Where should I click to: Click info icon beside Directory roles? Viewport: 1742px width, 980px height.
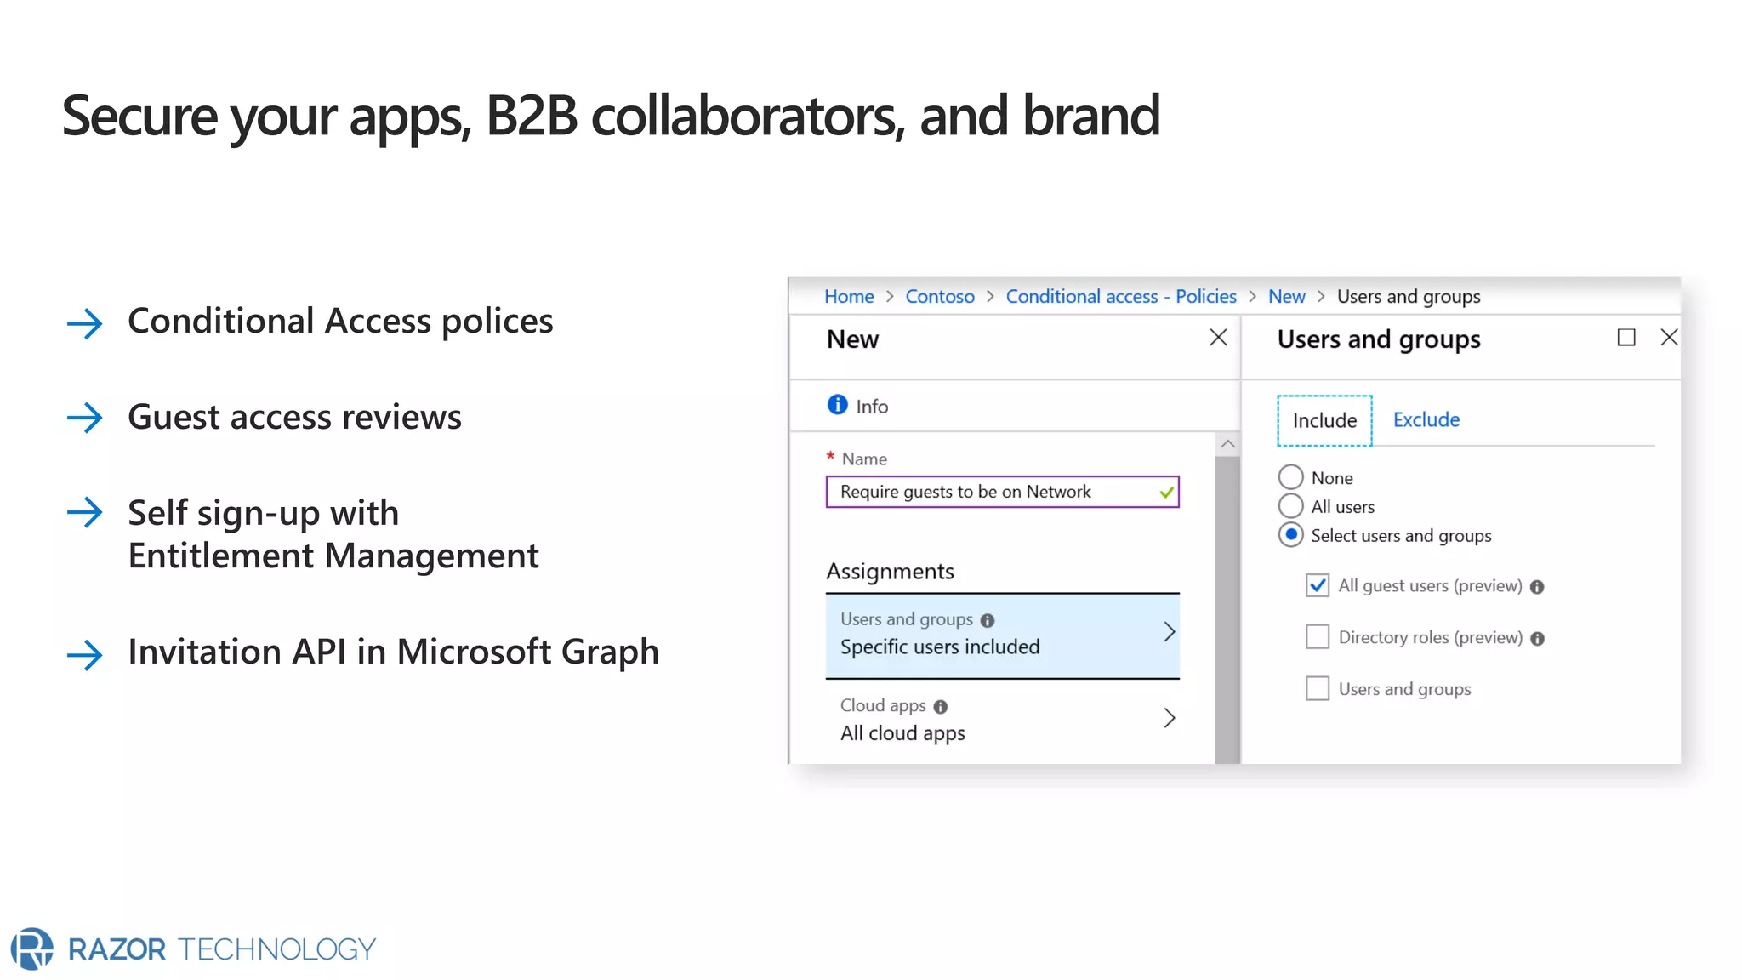(x=1537, y=639)
